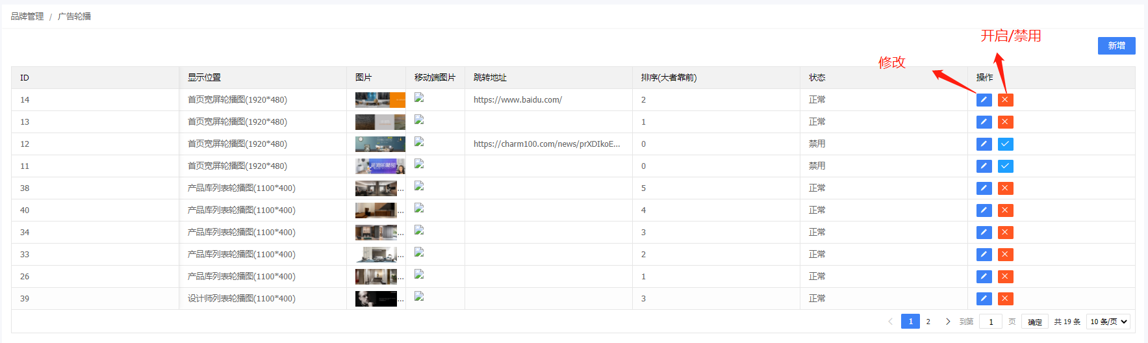Enable the ad in row ID 12
The image size is (1148, 343).
tap(1005, 144)
